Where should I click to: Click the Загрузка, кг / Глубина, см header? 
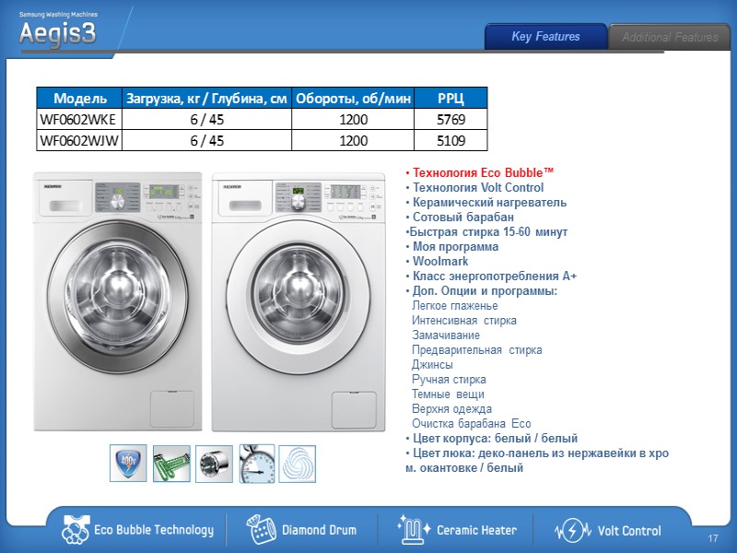click(206, 99)
